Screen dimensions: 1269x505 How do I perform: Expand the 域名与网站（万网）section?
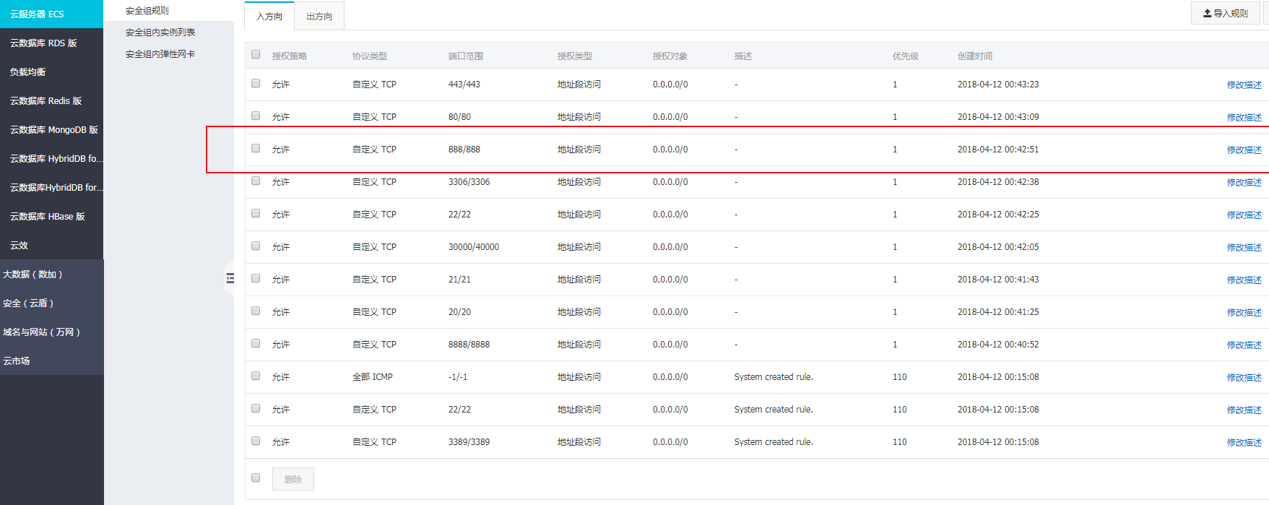pos(42,332)
